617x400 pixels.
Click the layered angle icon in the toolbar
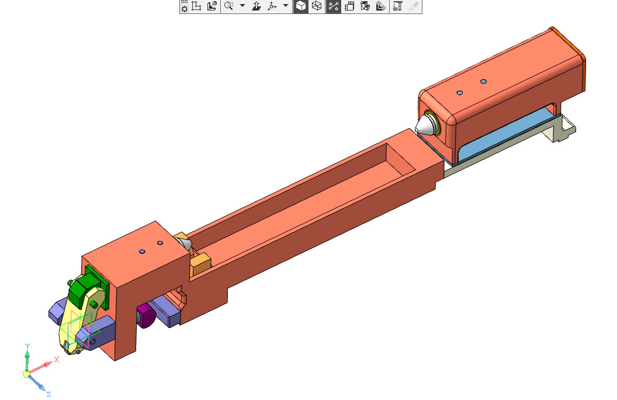pyautogui.click(x=380, y=6)
